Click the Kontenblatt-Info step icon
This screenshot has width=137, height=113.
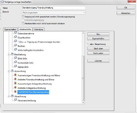pyautogui.click(x=15, y=62)
